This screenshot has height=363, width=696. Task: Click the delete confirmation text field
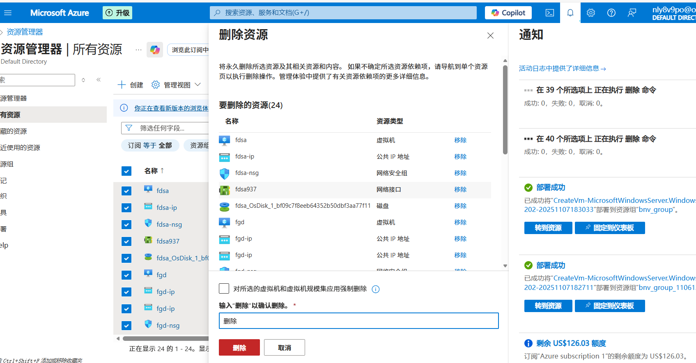tap(358, 321)
